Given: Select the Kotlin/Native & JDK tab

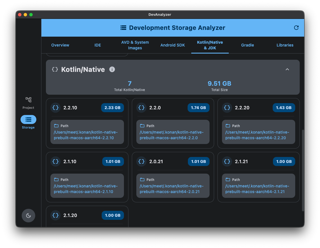Looking at the screenshot, I should [210, 45].
